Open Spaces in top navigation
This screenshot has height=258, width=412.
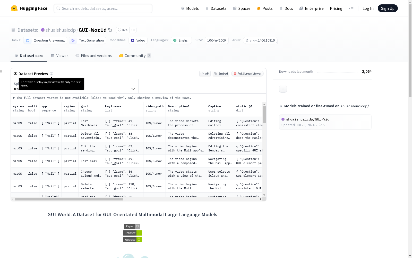pyautogui.click(x=242, y=8)
